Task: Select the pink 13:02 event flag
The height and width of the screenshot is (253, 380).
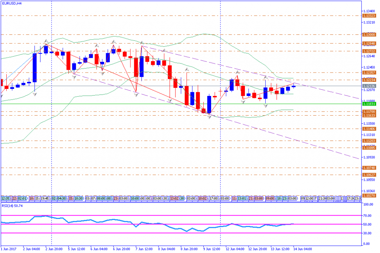Action: pos(174,199)
